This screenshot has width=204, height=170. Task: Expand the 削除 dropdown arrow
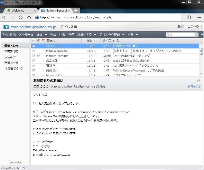(137, 35)
